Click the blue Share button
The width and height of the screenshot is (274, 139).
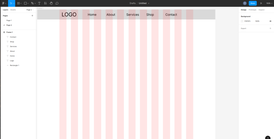tap(253, 3)
